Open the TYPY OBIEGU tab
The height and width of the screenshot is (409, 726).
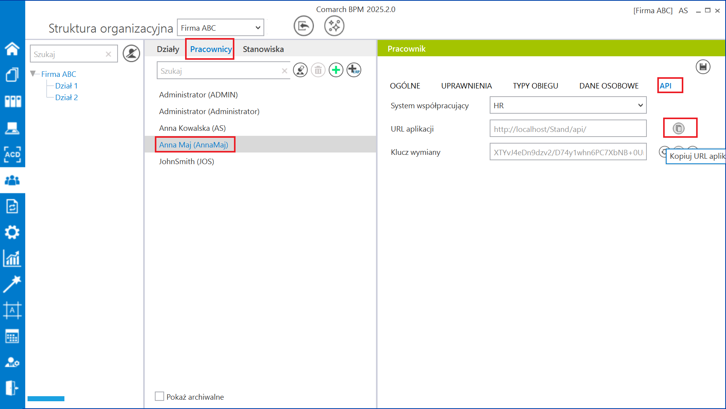pos(535,86)
